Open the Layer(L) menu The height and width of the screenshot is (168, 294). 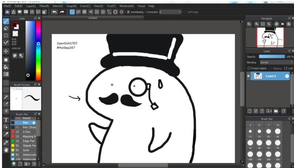tap(31, 6)
